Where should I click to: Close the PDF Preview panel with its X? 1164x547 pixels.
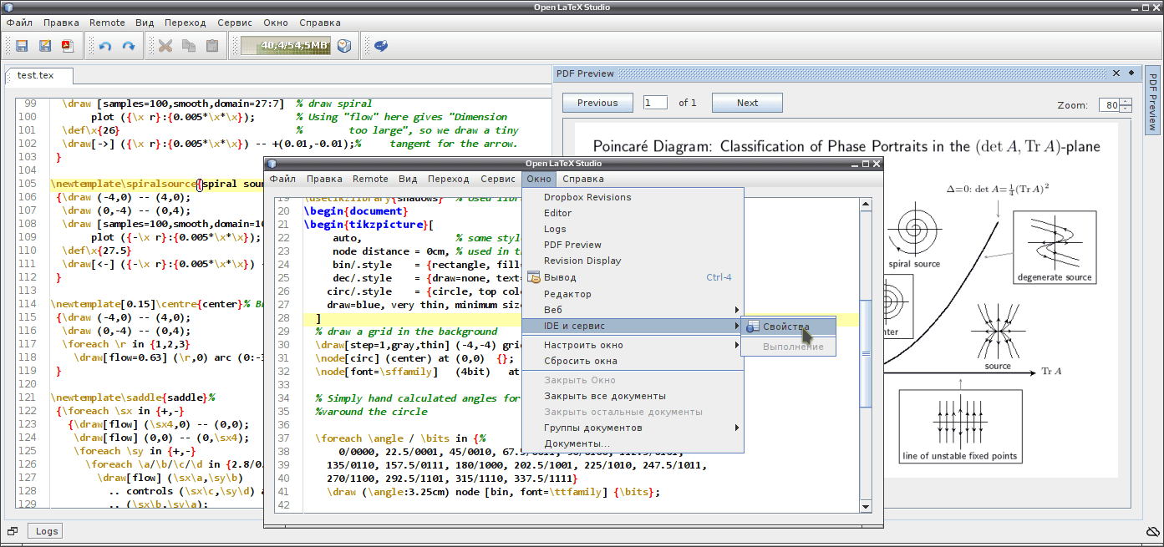coord(1115,73)
